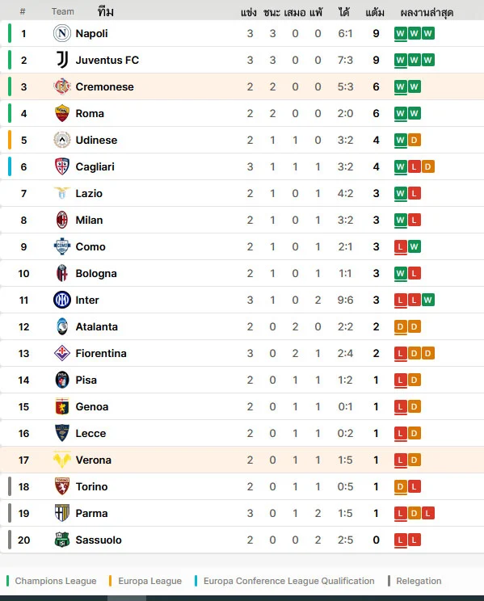Viewport: 484px width, 601px height.
Task: Select the Fiorentina purple logo
Action: click(x=61, y=353)
